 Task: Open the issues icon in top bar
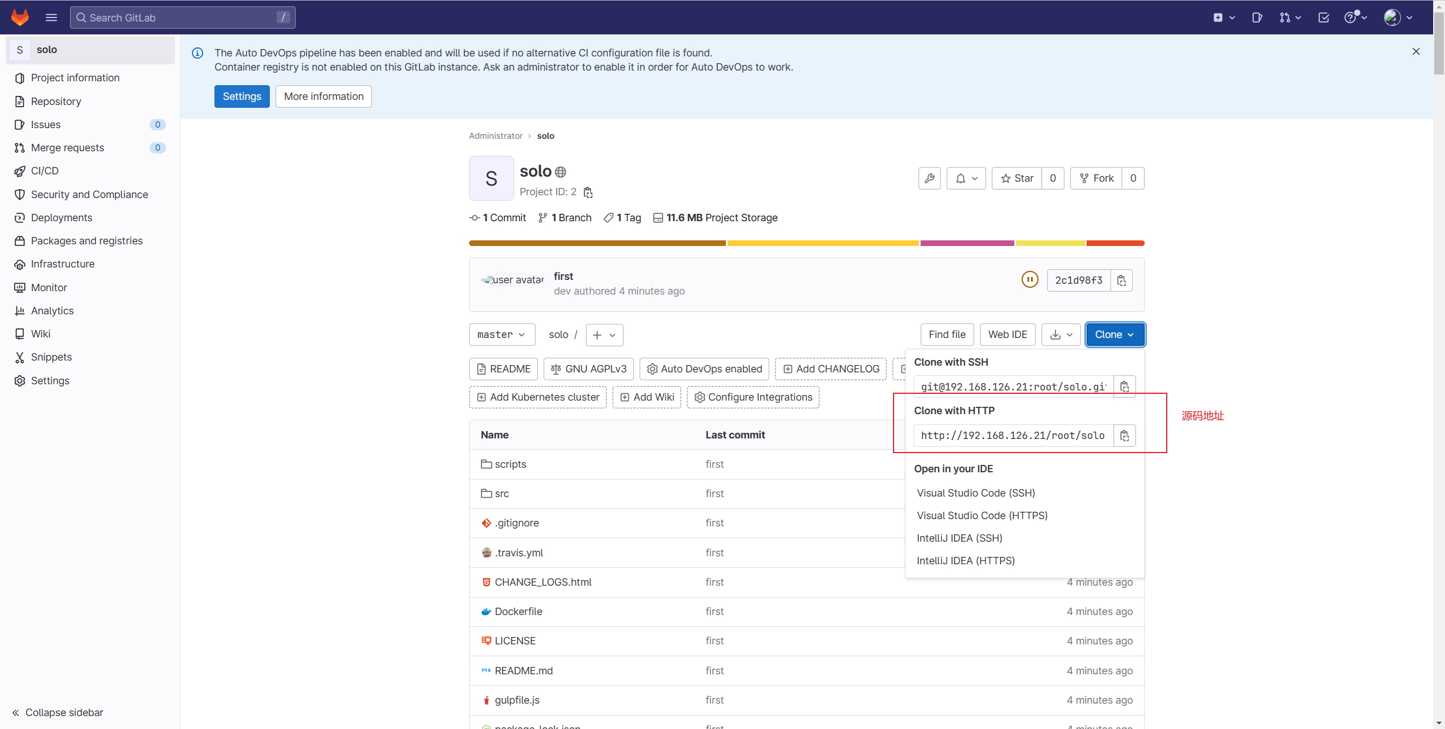click(x=1257, y=17)
